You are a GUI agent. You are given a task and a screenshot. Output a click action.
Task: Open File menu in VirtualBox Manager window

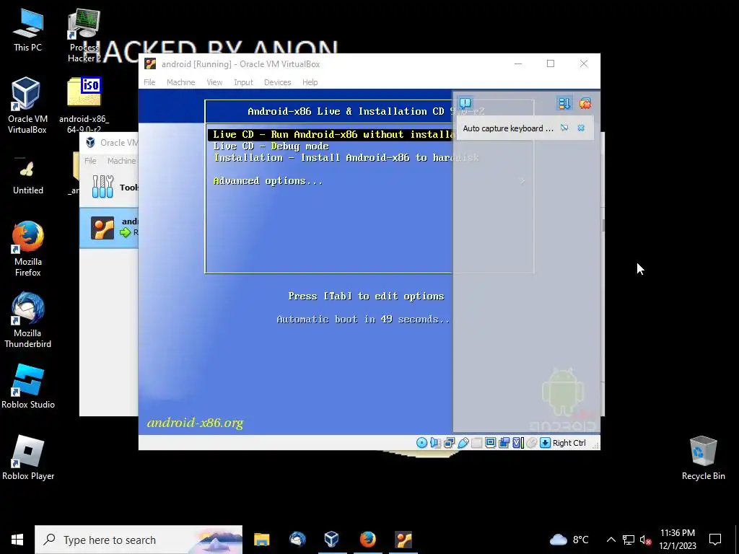(x=90, y=161)
